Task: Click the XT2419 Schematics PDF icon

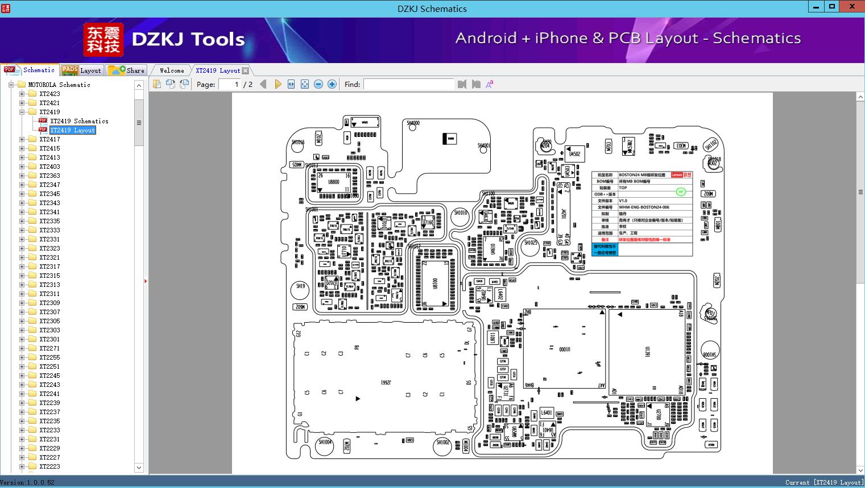Action: (43, 121)
